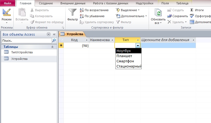Screen dimensions: 211x123
Task: Click the Дополнительно records table icon
Action: coord(192,22)
